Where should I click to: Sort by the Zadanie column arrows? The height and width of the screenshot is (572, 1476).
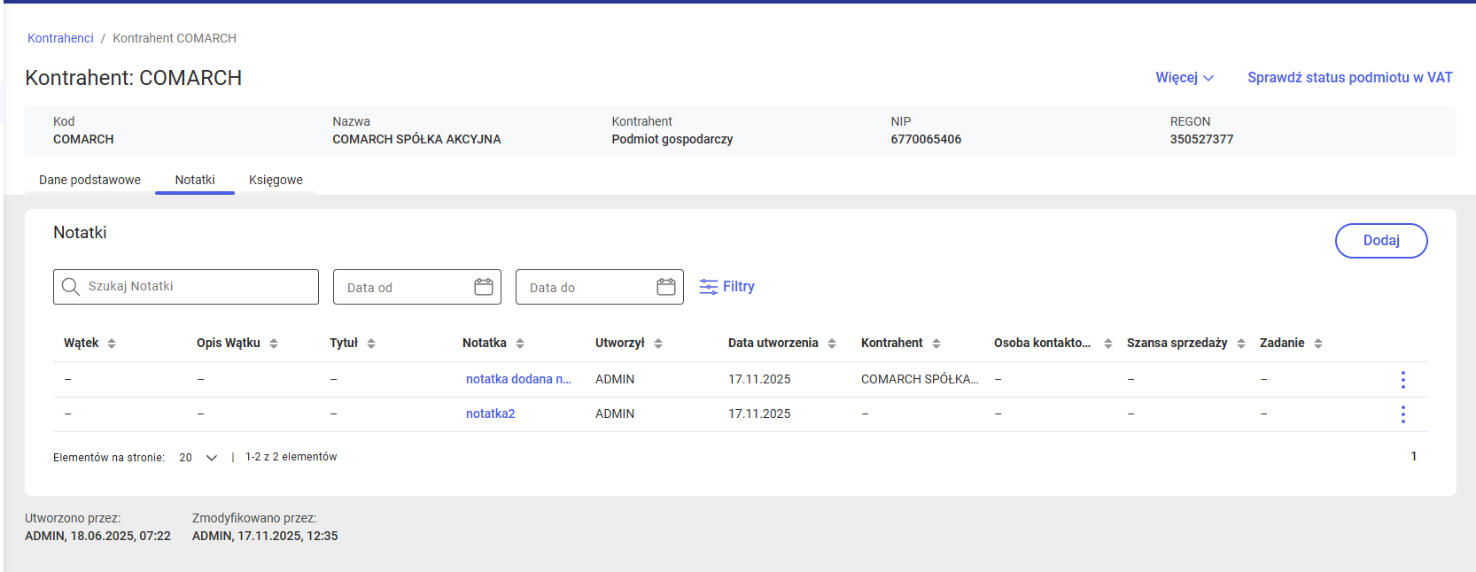point(1318,344)
